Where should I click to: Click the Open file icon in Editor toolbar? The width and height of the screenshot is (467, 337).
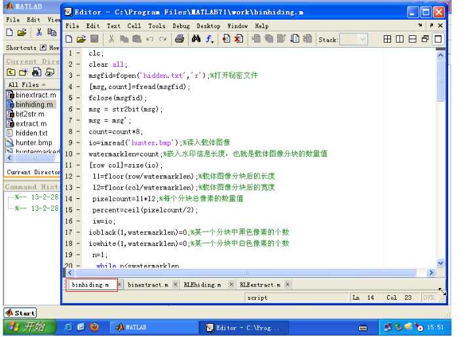(x=81, y=39)
